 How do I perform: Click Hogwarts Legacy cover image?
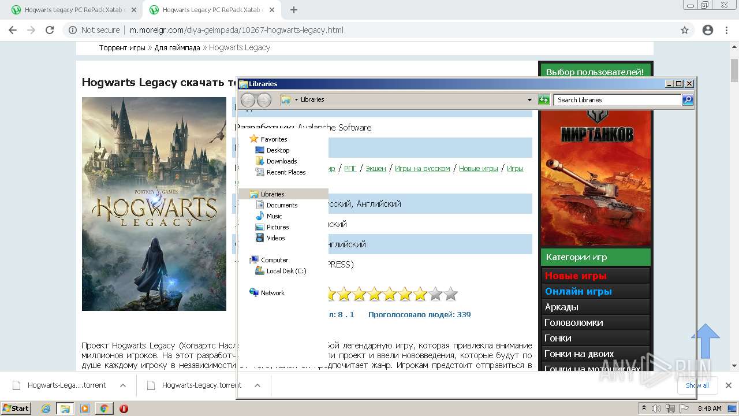(154, 204)
